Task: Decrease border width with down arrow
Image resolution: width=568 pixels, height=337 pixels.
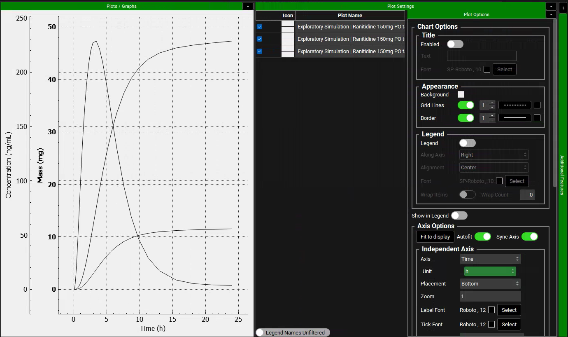Action: pyautogui.click(x=492, y=120)
